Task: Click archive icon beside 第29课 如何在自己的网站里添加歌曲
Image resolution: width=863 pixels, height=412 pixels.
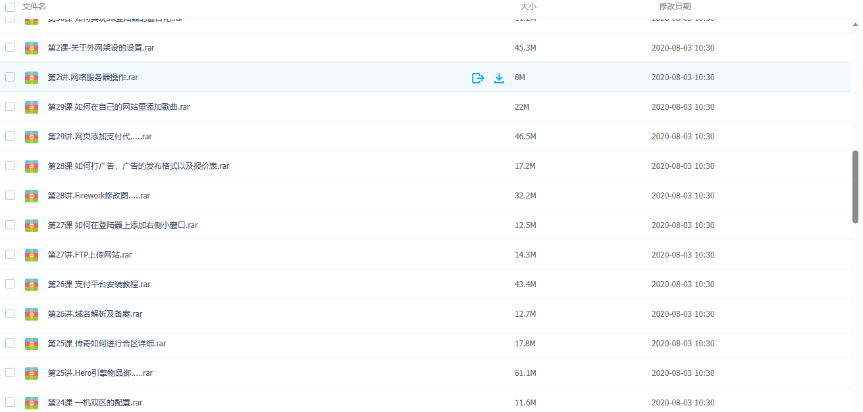Action: 32,107
